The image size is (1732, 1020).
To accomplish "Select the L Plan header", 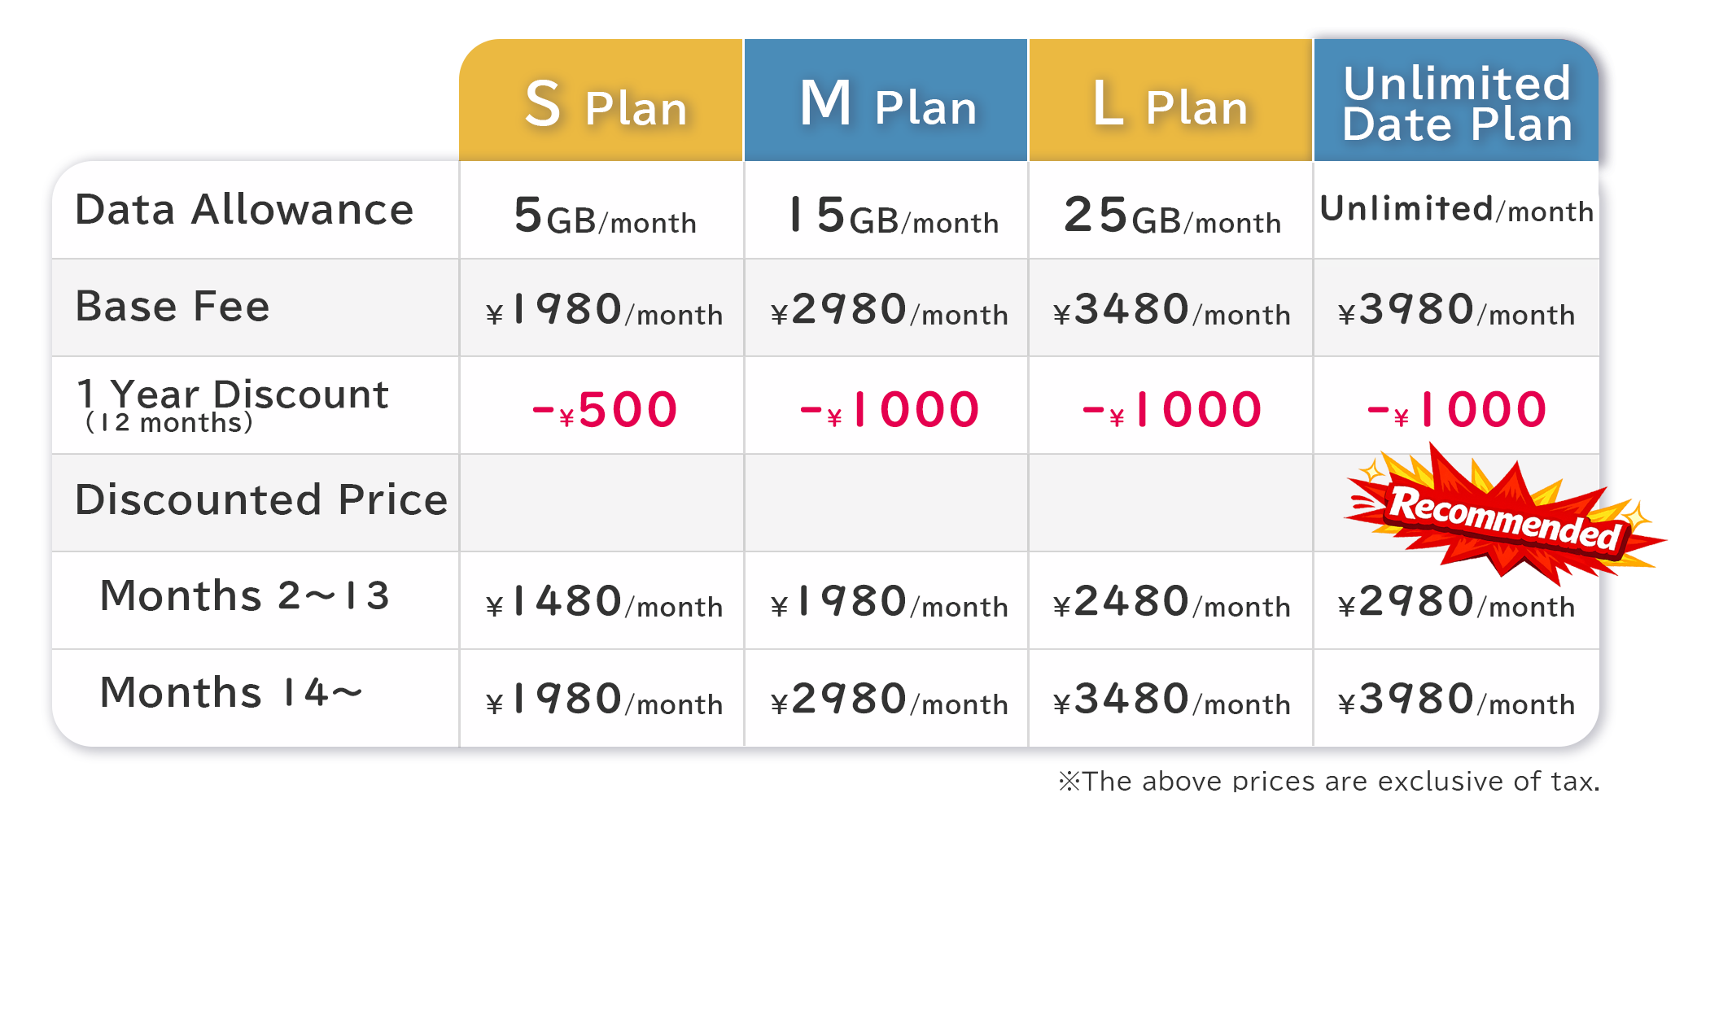I will 1170,100.
